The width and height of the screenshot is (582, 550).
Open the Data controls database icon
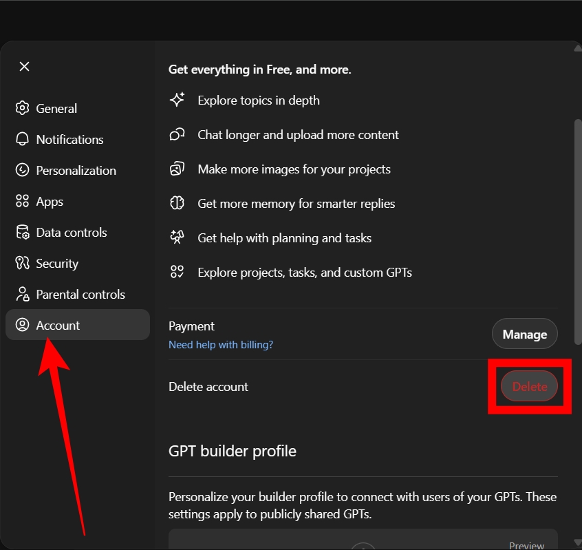click(x=21, y=232)
